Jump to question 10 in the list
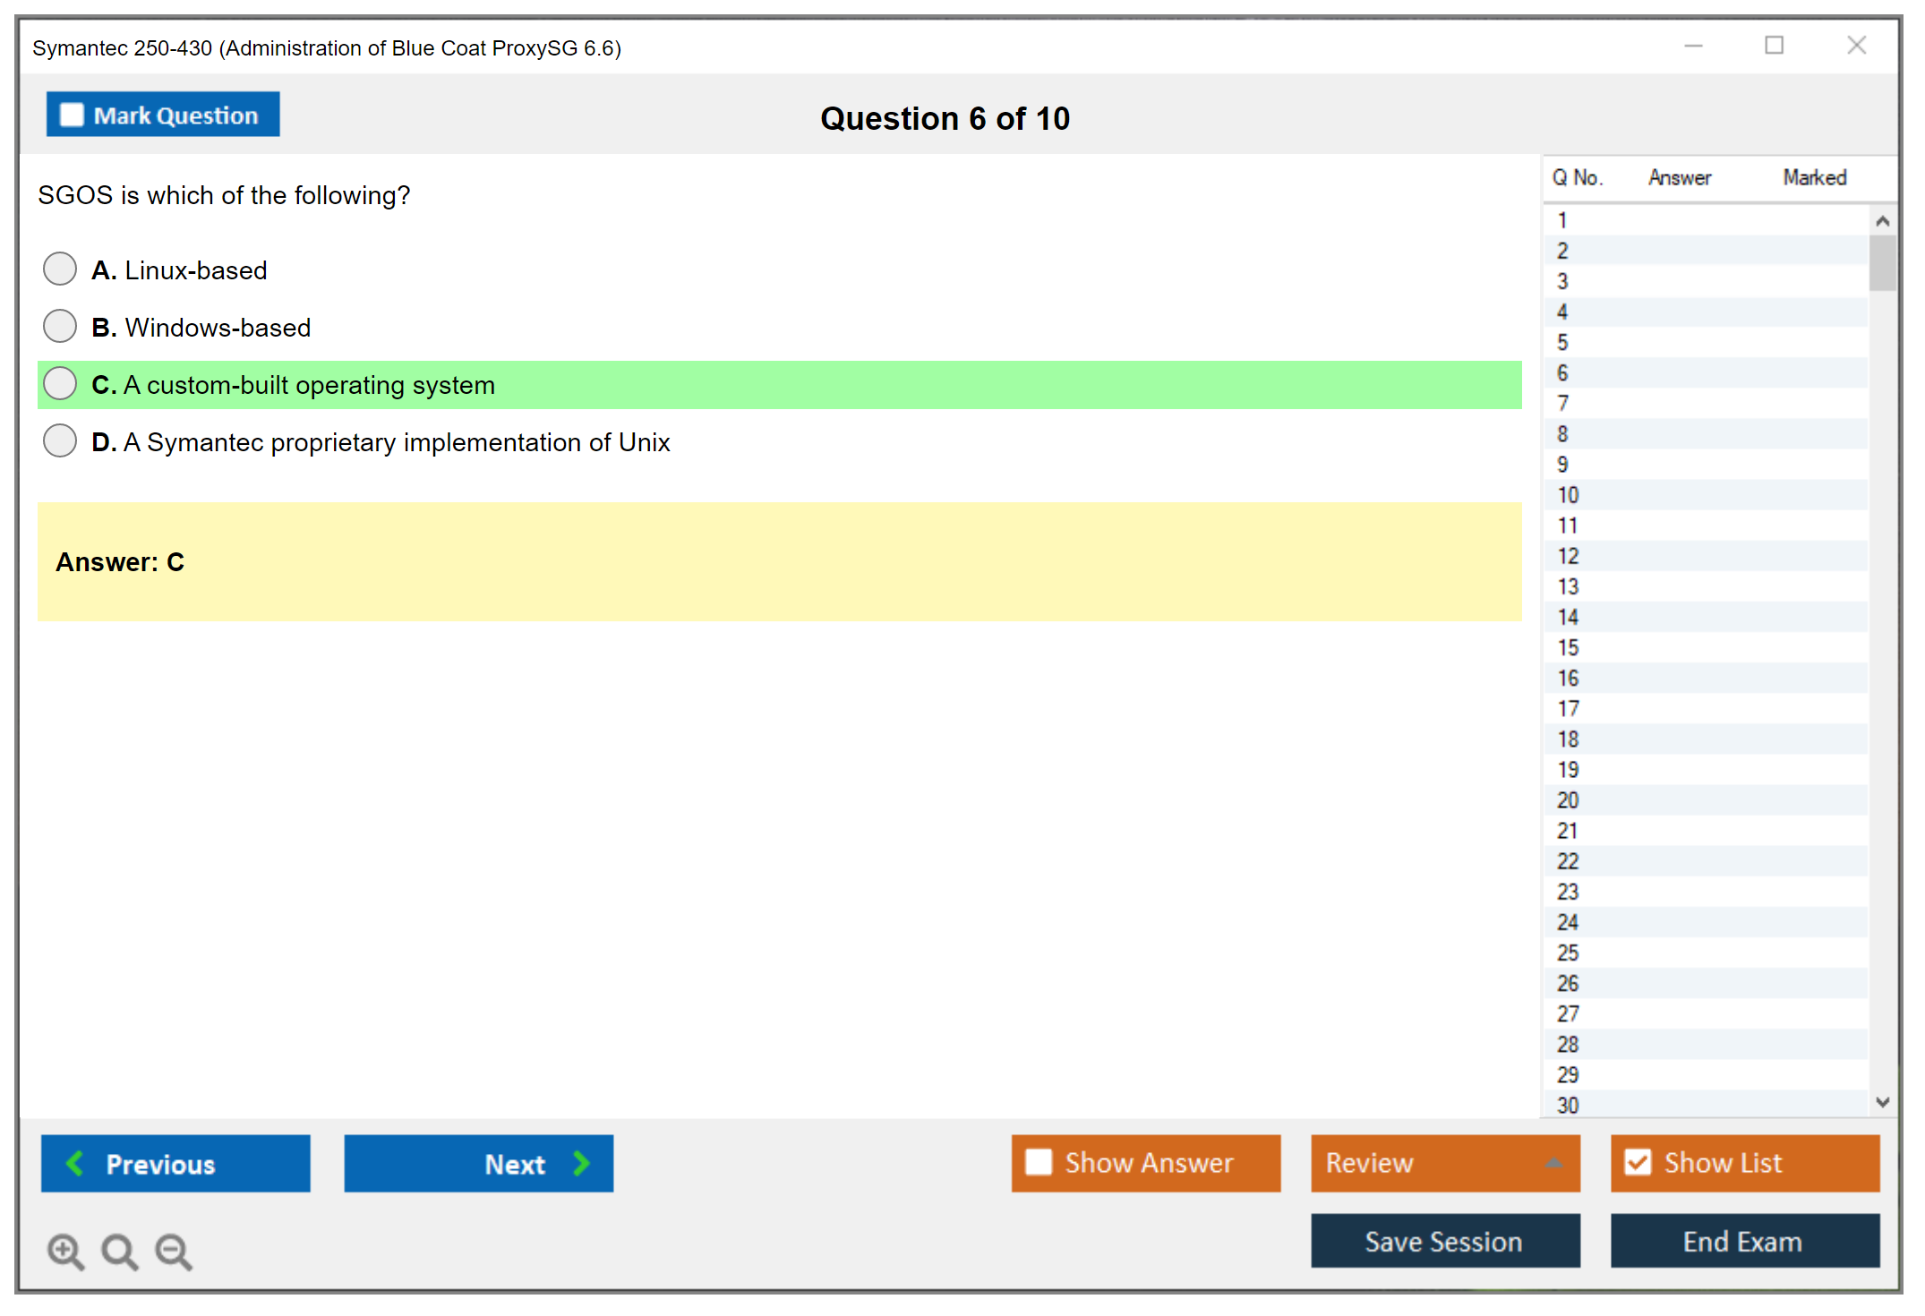Image resolution: width=1925 pixels, height=1316 pixels. click(1568, 495)
